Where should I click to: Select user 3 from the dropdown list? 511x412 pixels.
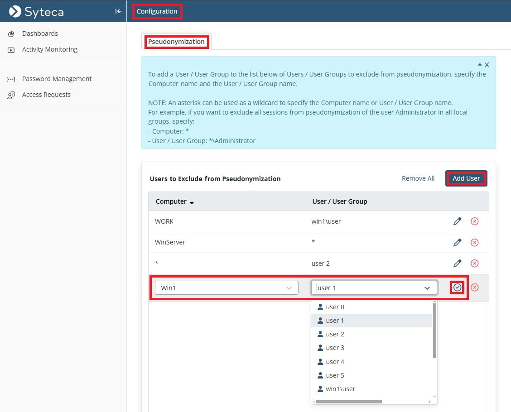click(335, 348)
